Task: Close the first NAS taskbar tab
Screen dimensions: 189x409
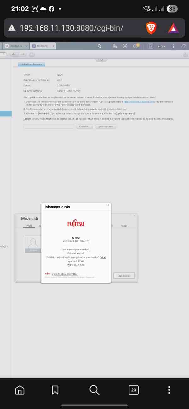Action: (26, 46)
